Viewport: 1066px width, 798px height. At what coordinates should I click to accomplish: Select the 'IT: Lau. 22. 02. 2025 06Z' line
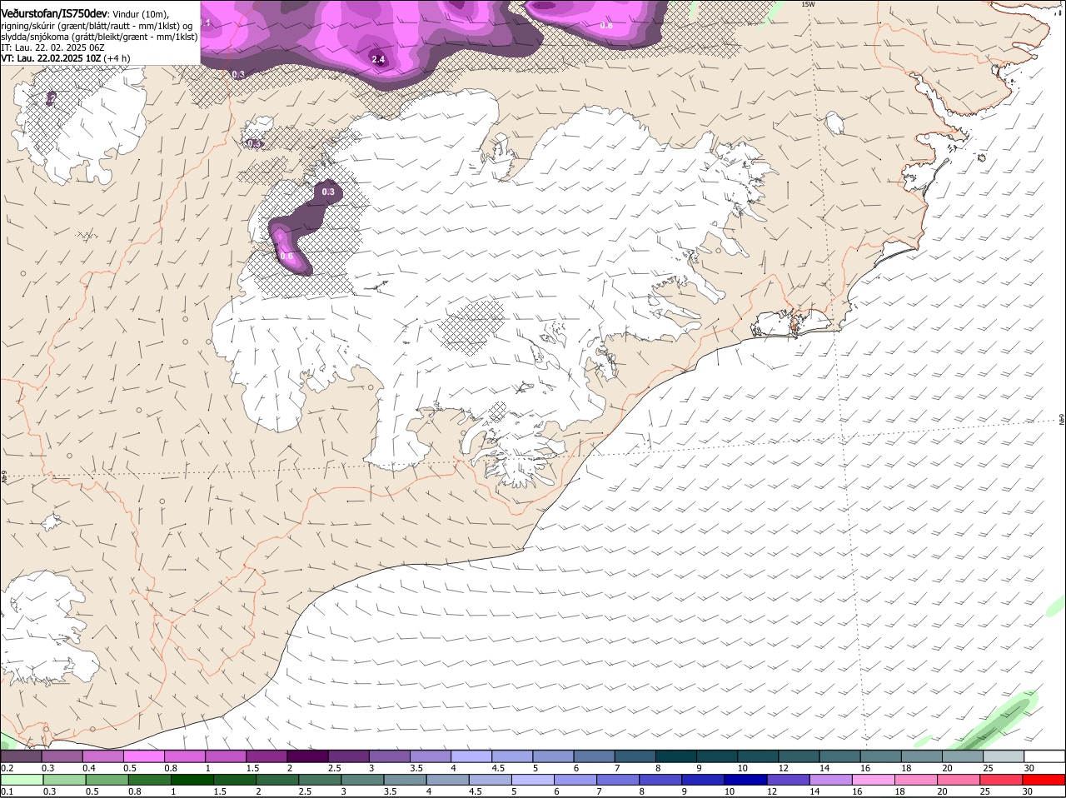coord(52,47)
